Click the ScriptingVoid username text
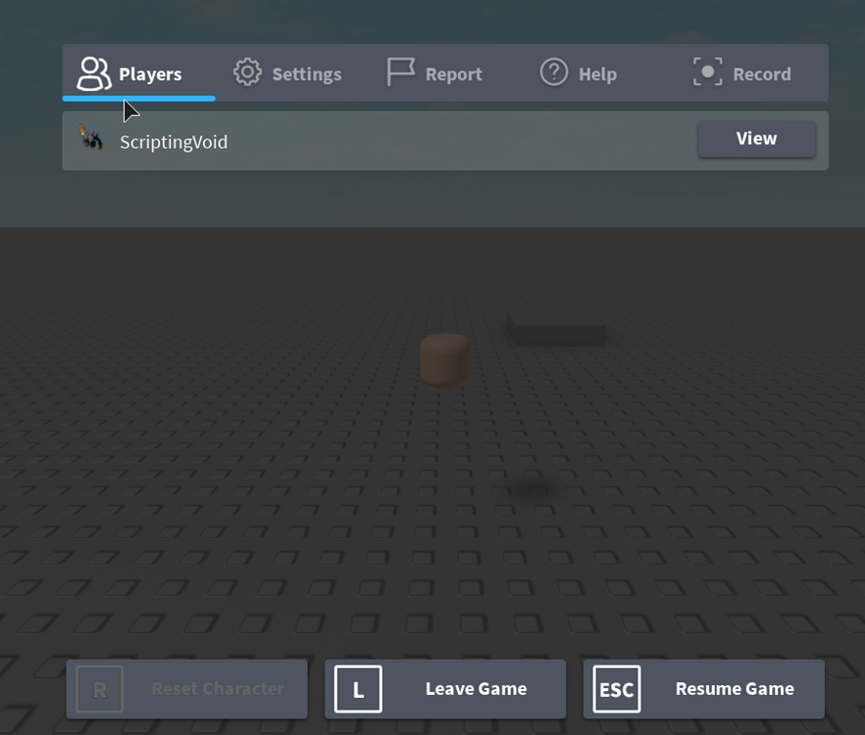The height and width of the screenshot is (735, 865). [174, 141]
